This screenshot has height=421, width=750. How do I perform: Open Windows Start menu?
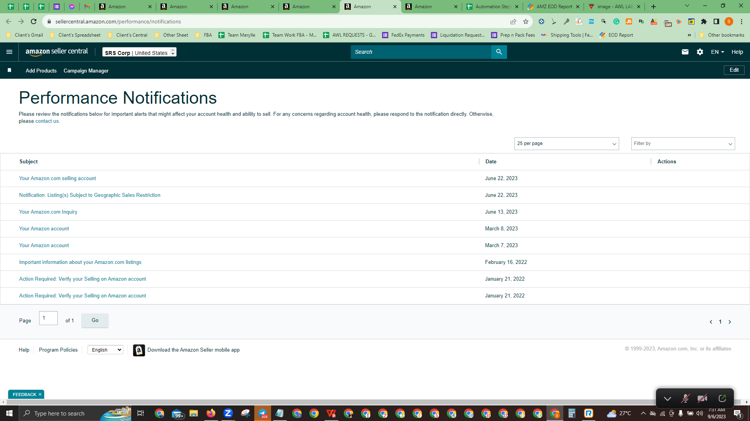point(9,413)
